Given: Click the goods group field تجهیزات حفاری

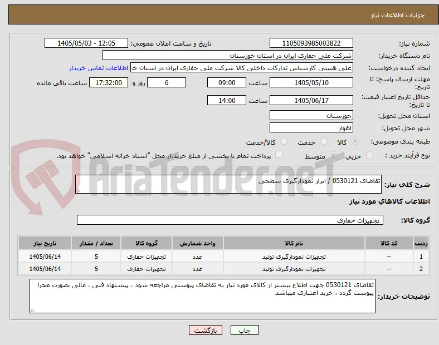Looking at the screenshot, I should click(x=230, y=220).
